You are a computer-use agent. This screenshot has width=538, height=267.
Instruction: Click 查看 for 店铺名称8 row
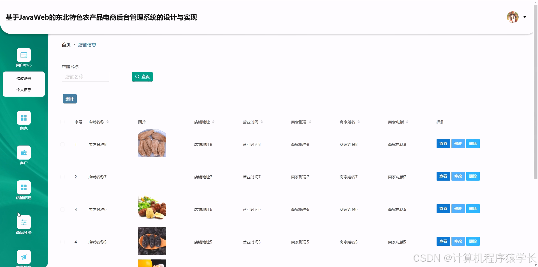tap(443, 144)
